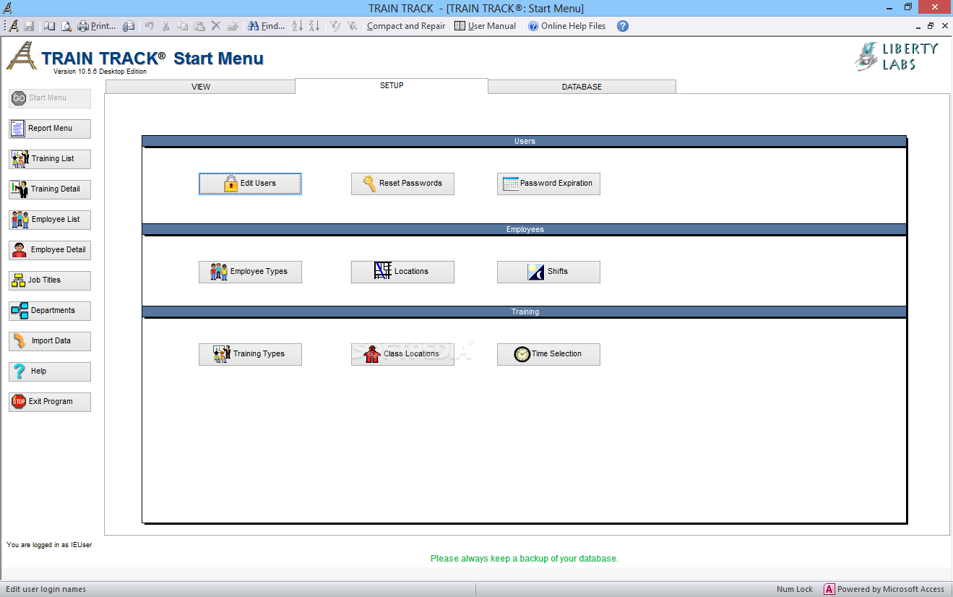Click 'Powered by Microsoft Access' status text
This screenshot has height=597, width=953.
[891, 589]
